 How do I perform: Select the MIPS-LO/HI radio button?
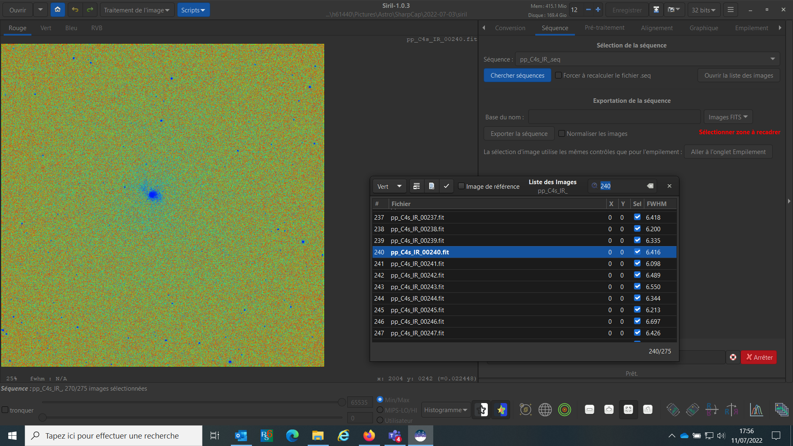point(380,410)
